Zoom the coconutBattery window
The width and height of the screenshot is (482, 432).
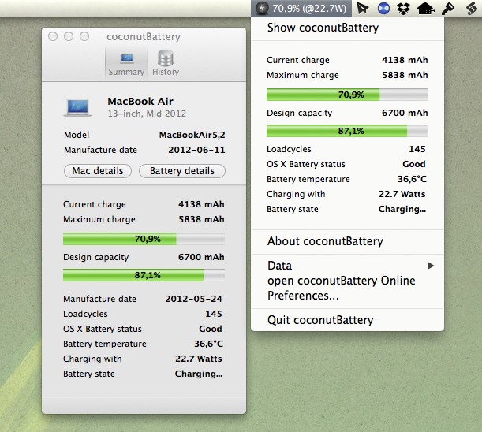coord(84,36)
